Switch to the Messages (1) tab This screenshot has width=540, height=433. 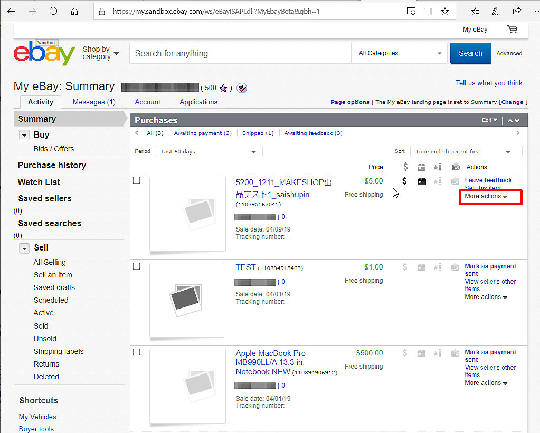pos(94,102)
